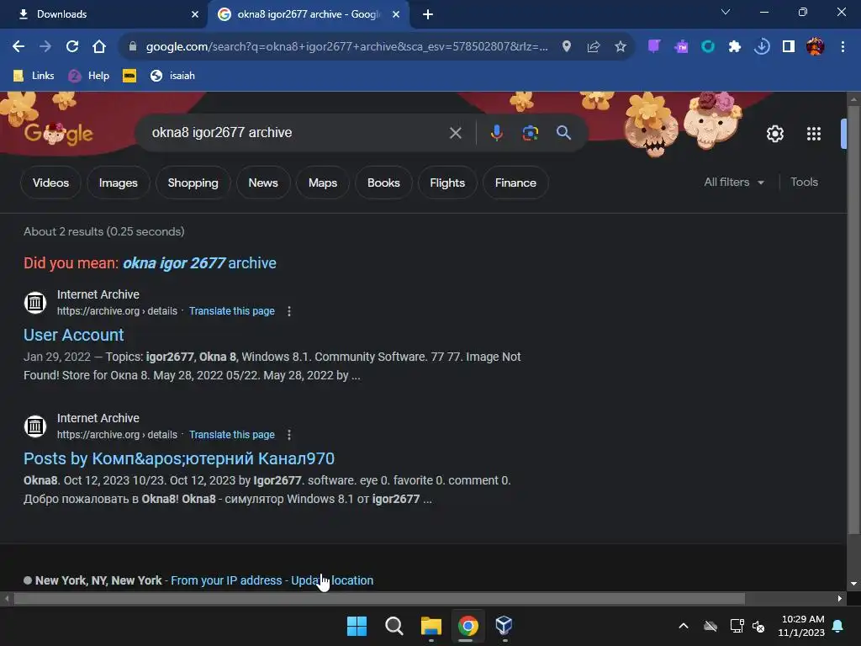Open the purple bookmark extension icon
The width and height of the screenshot is (861, 646).
[x=653, y=46]
